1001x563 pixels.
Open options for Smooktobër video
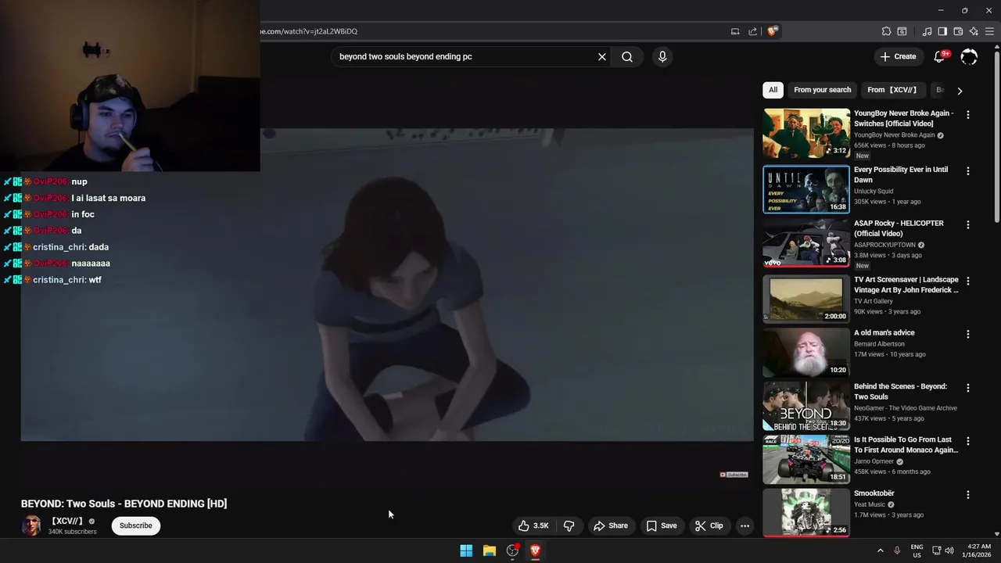968,495
